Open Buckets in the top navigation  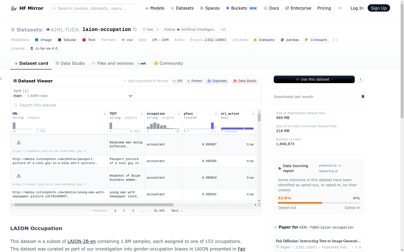pos(242,8)
